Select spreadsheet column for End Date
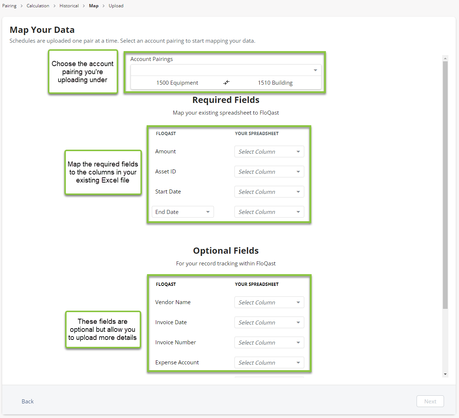This screenshot has height=418, width=459. tap(269, 212)
